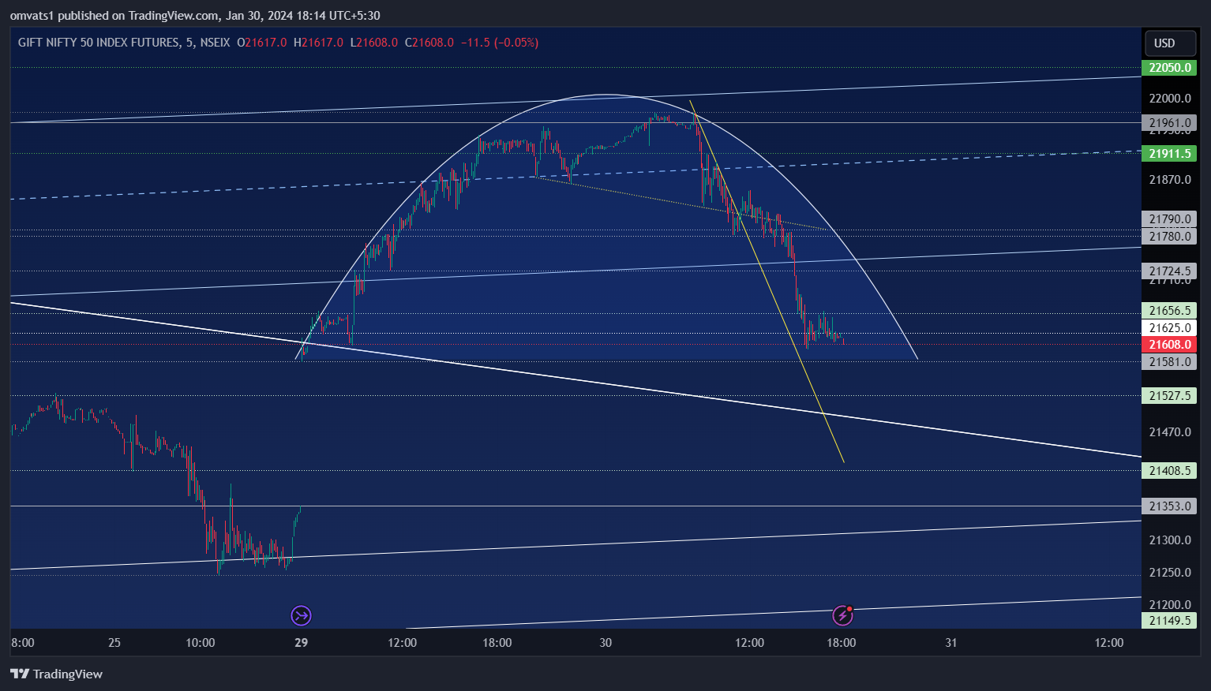Screen dimensions: 1211x691
Task: Select the 22050.0 green price label
Action: click(x=1169, y=68)
